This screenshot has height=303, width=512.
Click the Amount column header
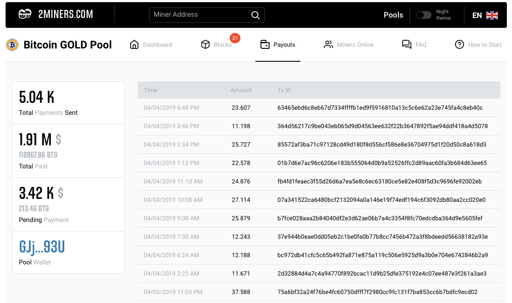241,90
